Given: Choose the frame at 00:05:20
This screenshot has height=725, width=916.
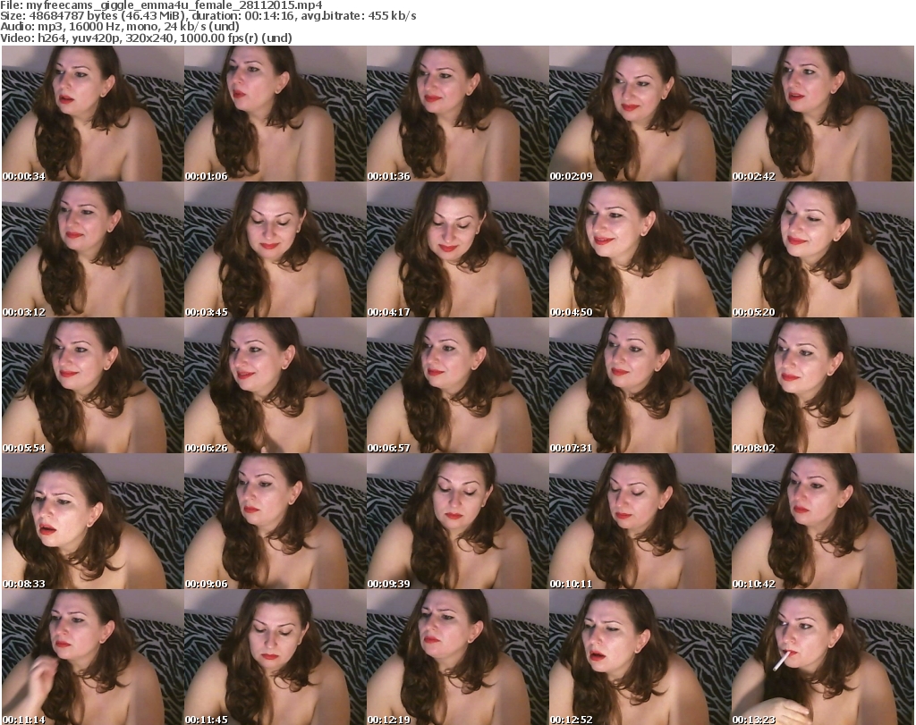Looking at the screenshot, I should tap(823, 249).
